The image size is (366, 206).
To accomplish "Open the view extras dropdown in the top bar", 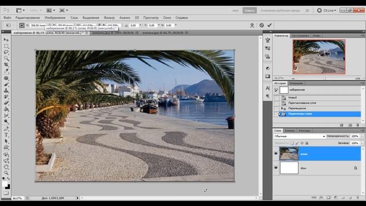I will point(21,10).
